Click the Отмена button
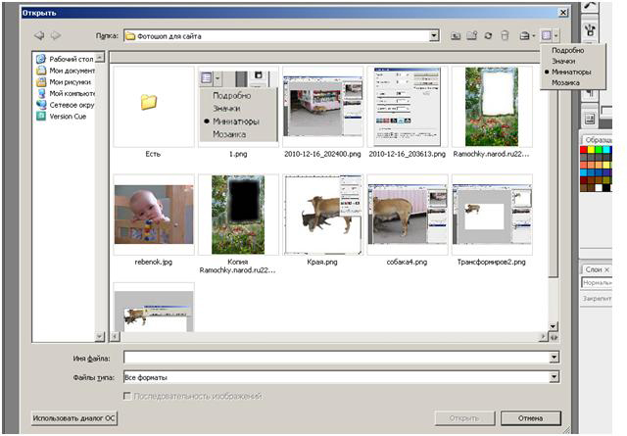The height and width of the screenshot is (436, 627). 530,418
